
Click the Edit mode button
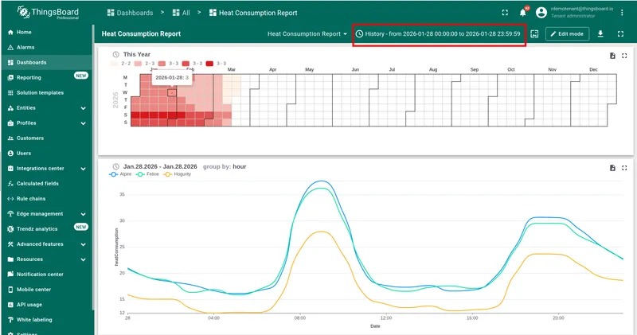[567, 34]
